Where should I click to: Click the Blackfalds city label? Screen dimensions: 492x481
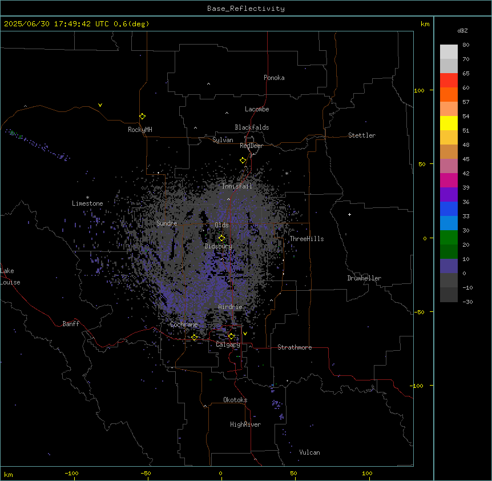click(252, 127)
